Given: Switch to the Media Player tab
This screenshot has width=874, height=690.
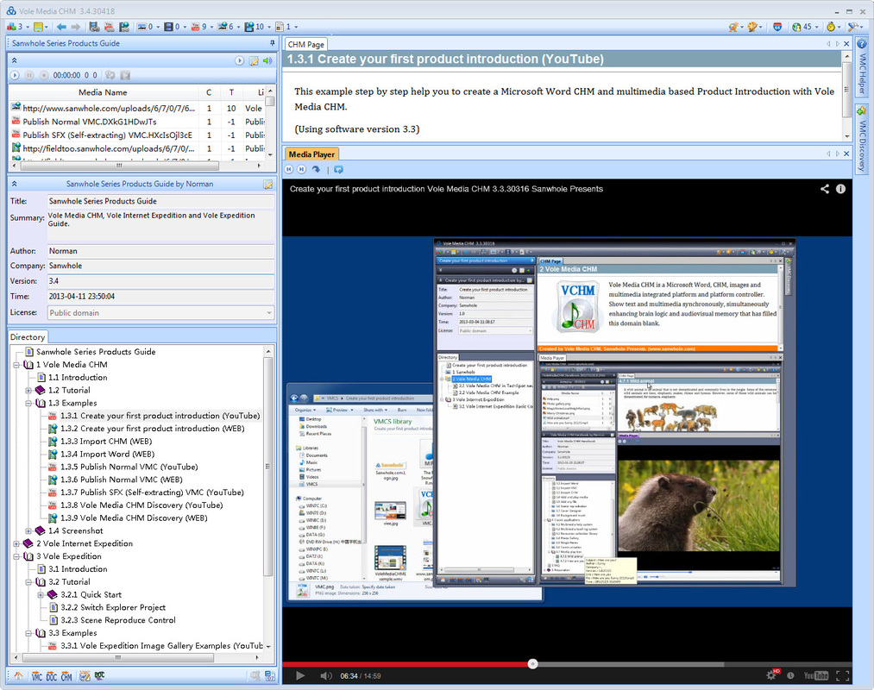Looking at the screenshot, I should coord(311,154).
